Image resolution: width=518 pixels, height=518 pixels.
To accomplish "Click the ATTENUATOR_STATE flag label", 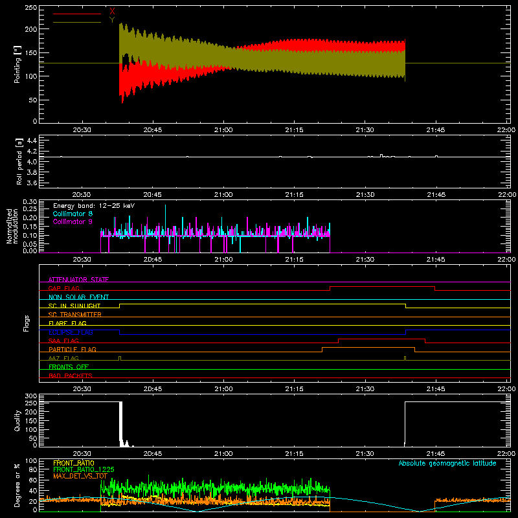I will point(78,280).
